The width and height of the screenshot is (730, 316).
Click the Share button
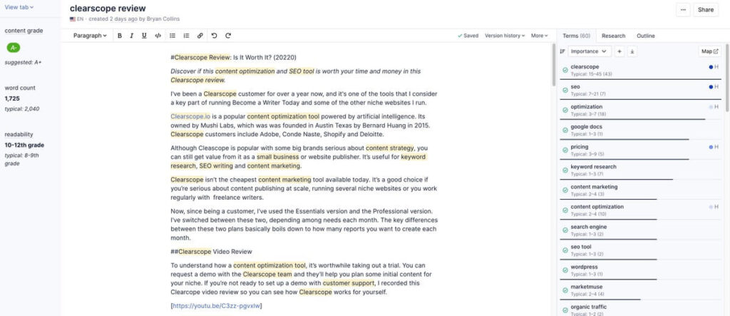tap(705, 10)
